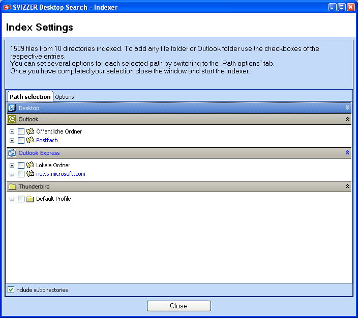This screenshot has height=318, width=358.
Task: Check the Default Profile checkbox
Action: [21, 199]
